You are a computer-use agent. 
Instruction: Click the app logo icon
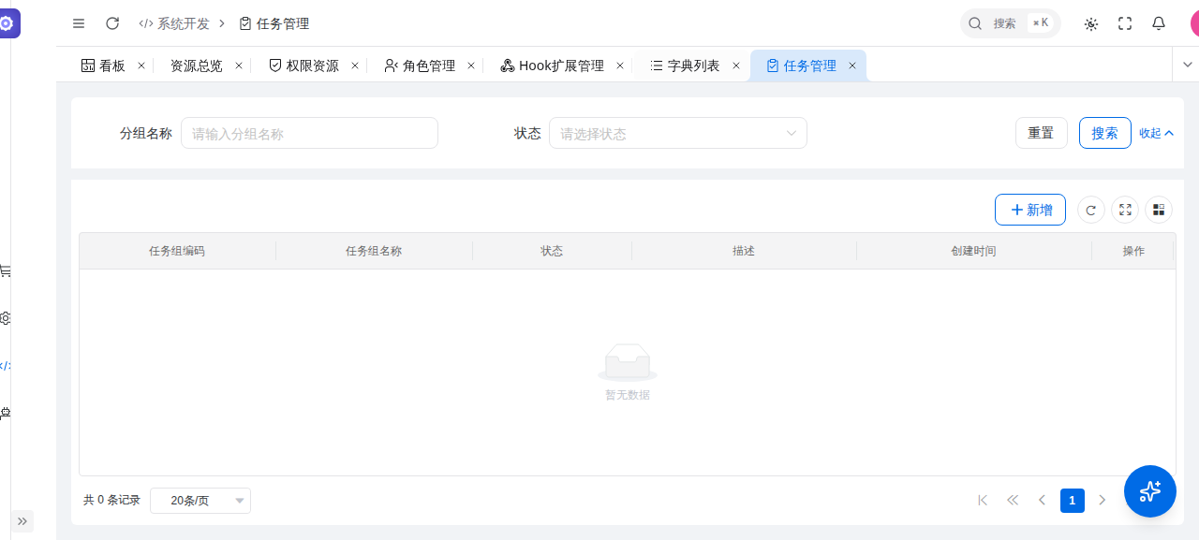point(7,22)
